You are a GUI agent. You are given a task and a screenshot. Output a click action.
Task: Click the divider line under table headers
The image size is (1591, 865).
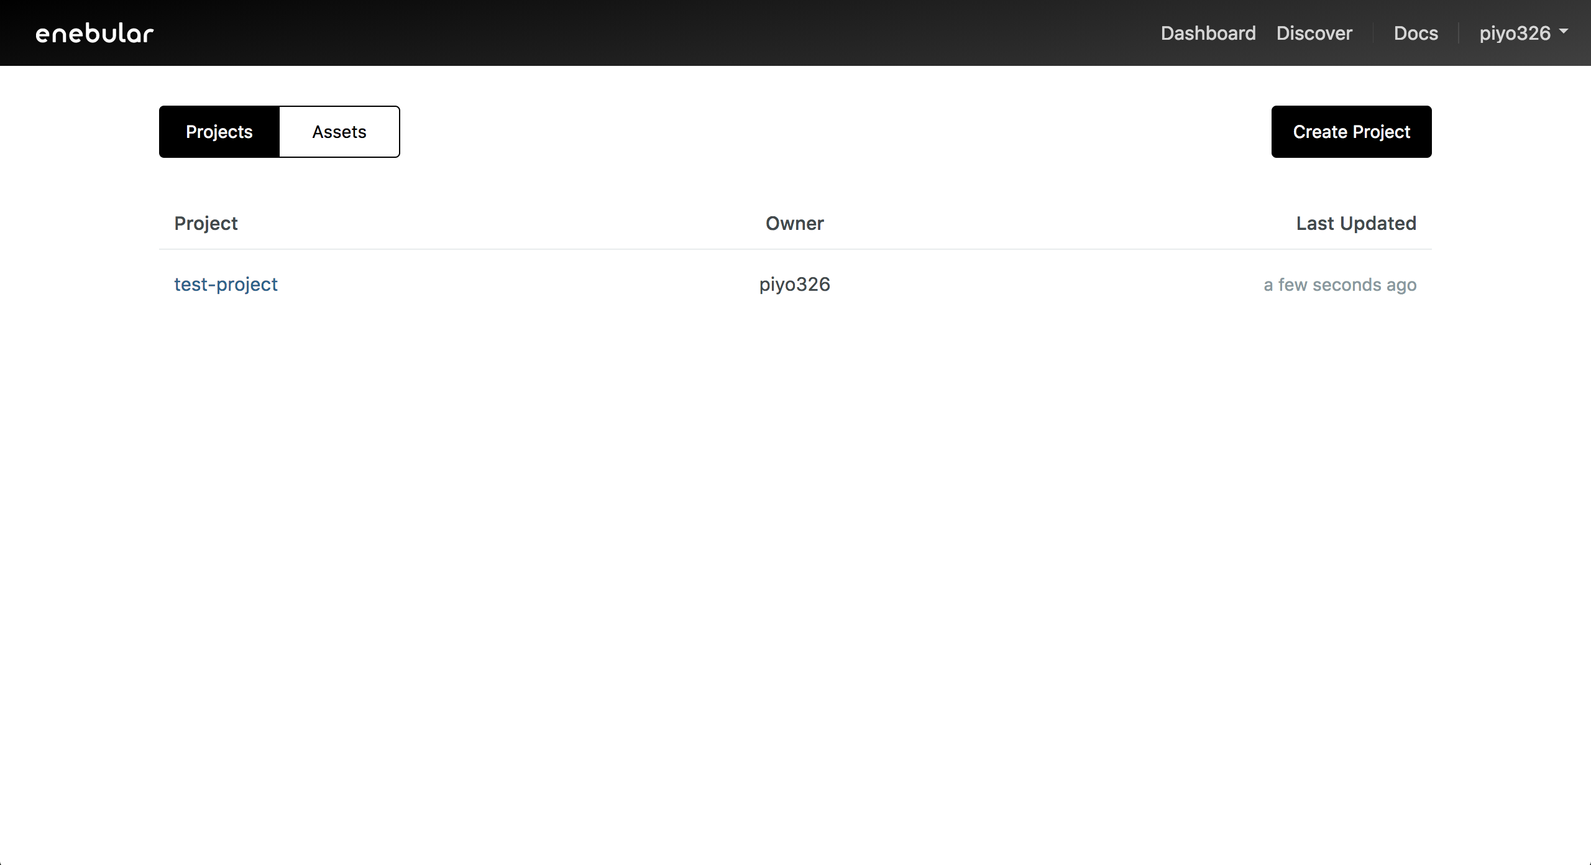point(795,249)
